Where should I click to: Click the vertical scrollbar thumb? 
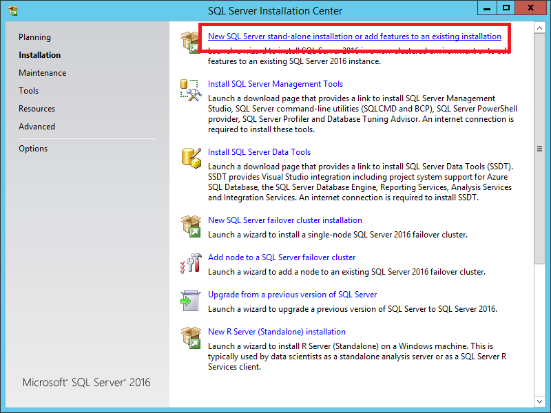[541, 148]
